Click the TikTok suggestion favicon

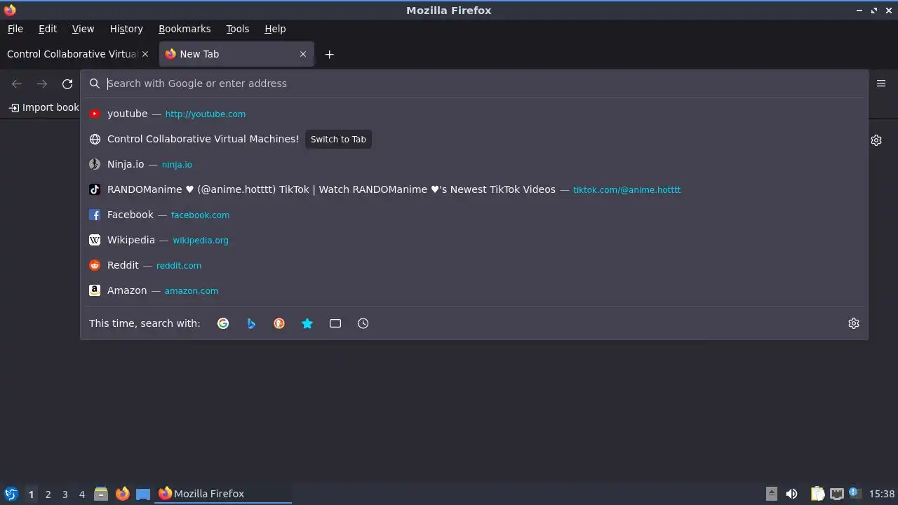pos(95,189)
